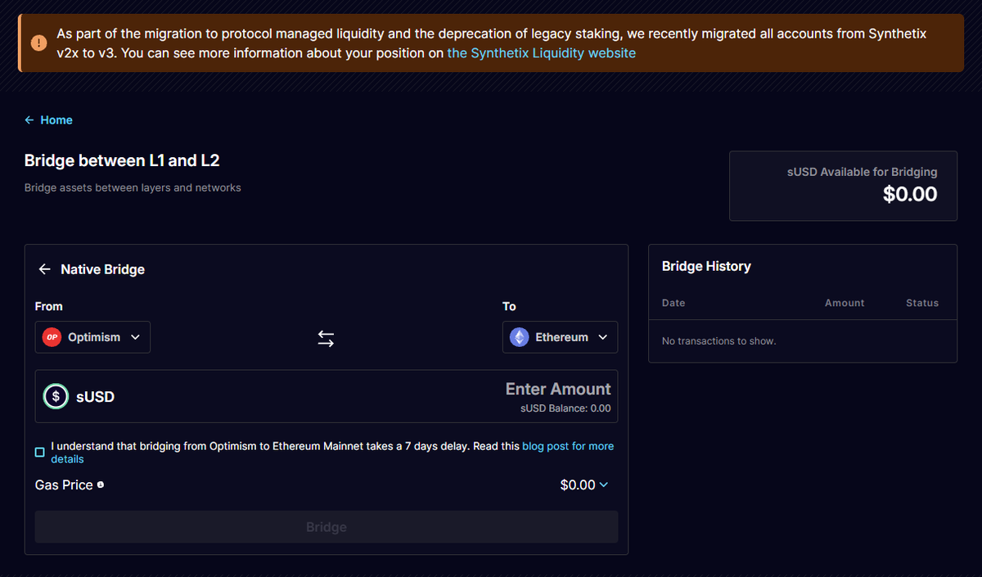Swap From and To networks

coord(326,338)
